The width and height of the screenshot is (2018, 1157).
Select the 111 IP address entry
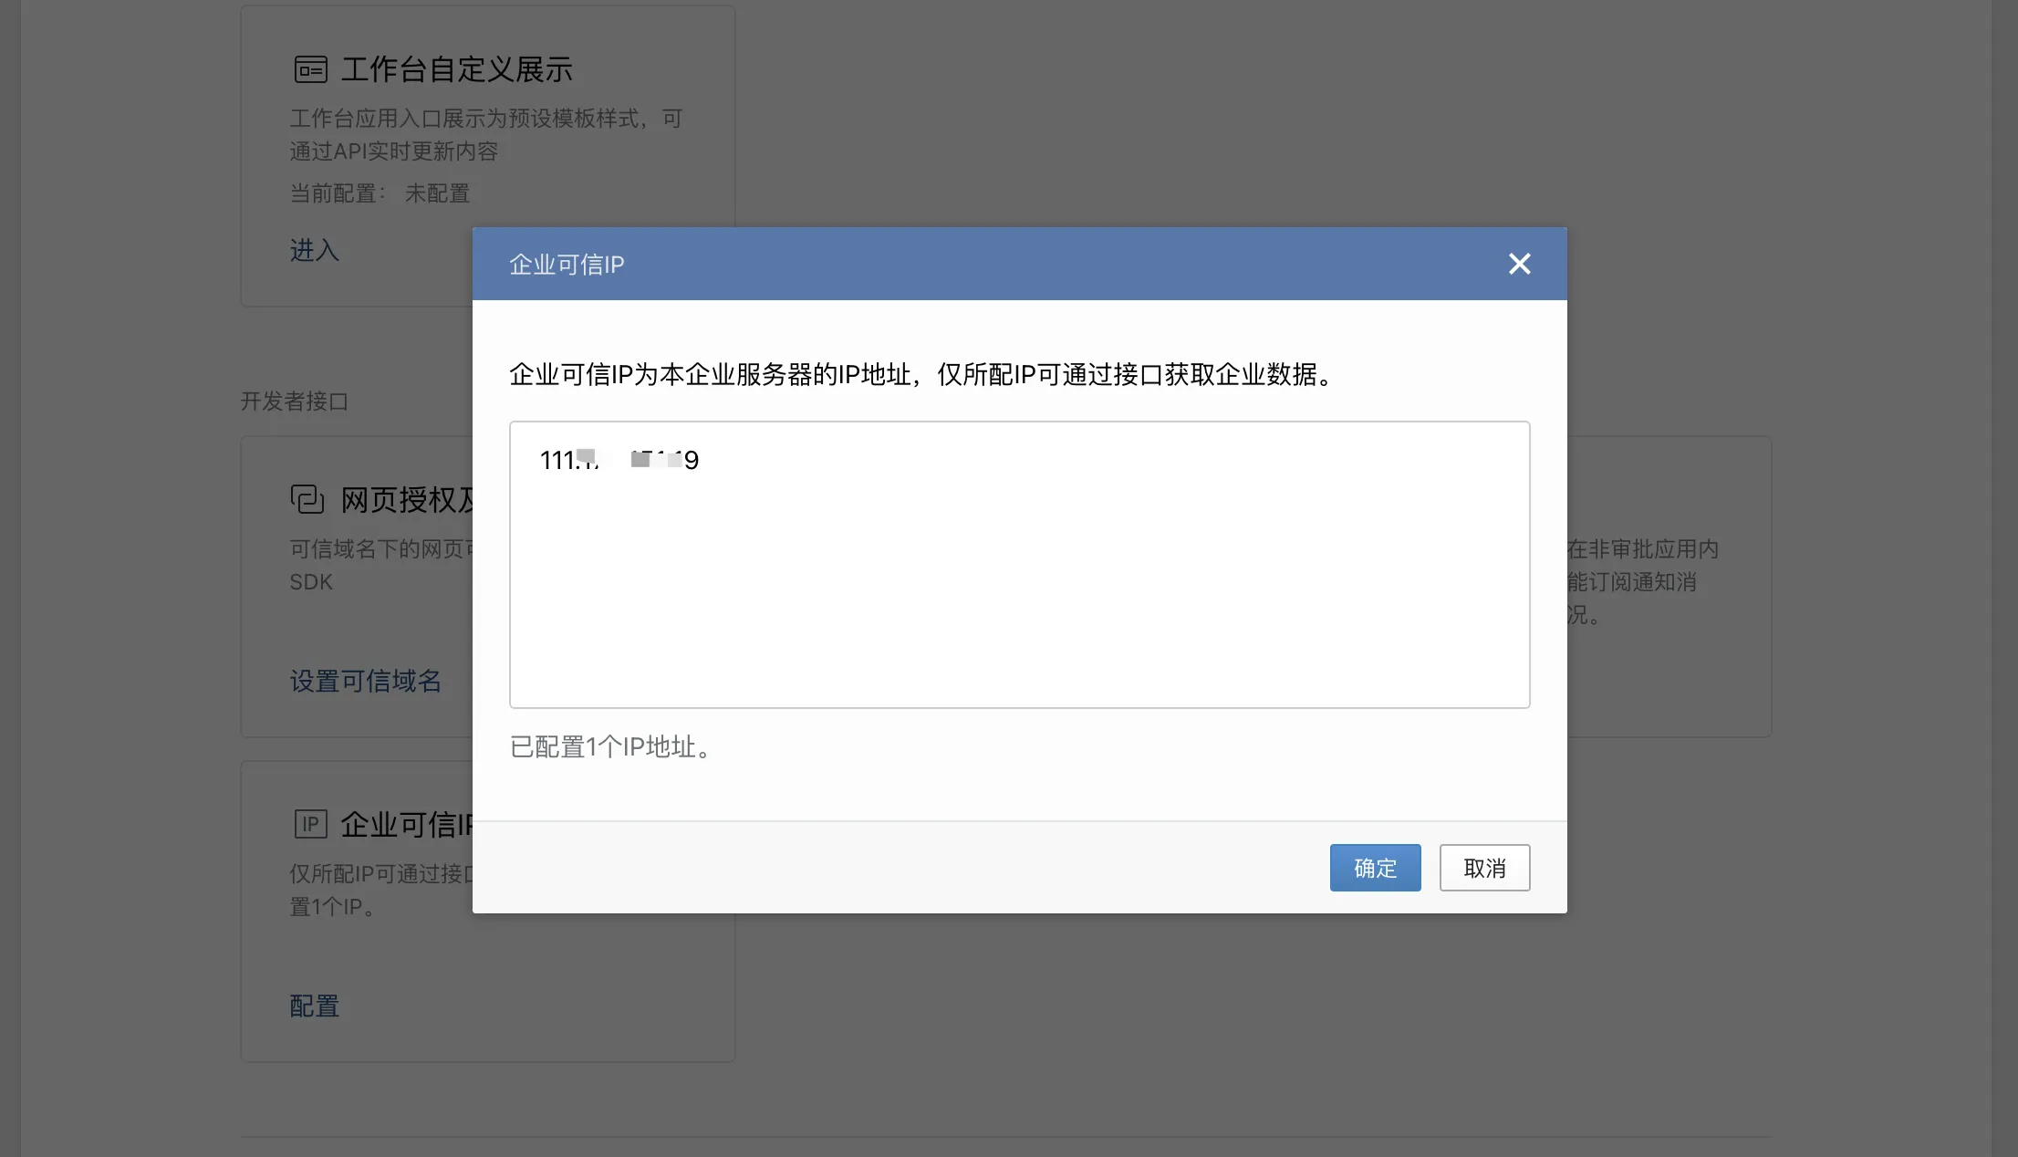click(619, 460)
